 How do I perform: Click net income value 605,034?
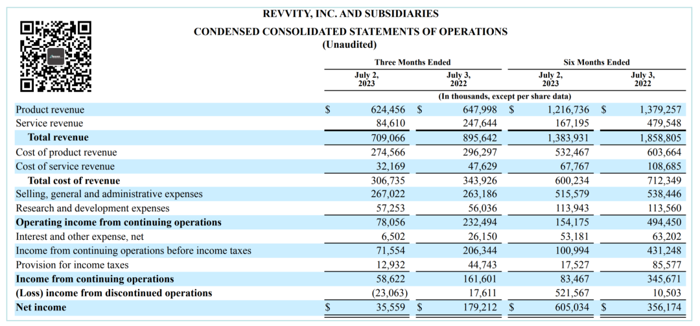coord(572,308)
